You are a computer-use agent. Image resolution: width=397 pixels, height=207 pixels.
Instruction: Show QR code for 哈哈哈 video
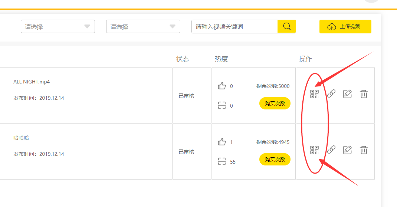tap(314, 150)
